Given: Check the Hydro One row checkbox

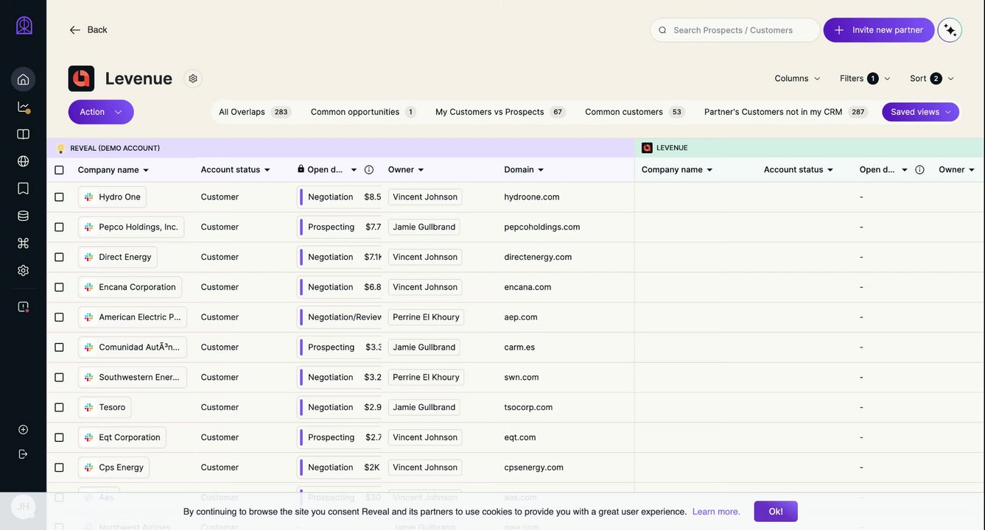Looking at the screenshot, I should pyautogui.click(x=59, y=197).
